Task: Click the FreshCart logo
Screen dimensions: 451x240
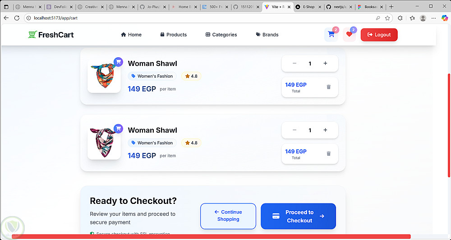Action: tap(51, 35)
